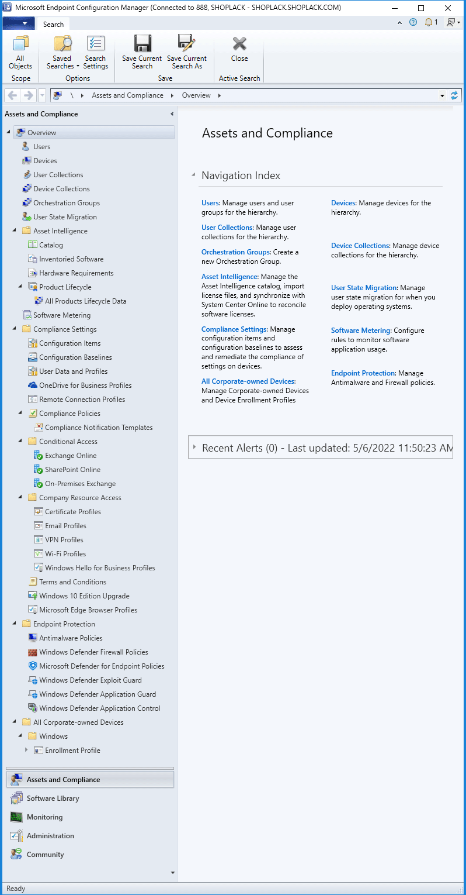Image resolution: width=466 pixels, height=895 pixels.
Task: Select Wi-Fi Profiles node
Action: pyautogui.click(x=65, y=554)
